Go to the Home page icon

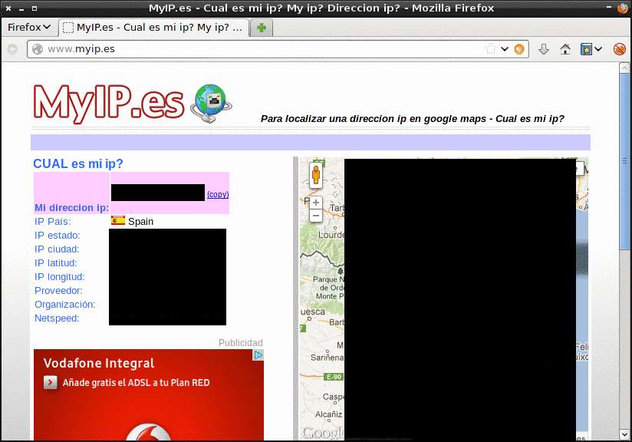pyautogui.click(x=565, y=49)
